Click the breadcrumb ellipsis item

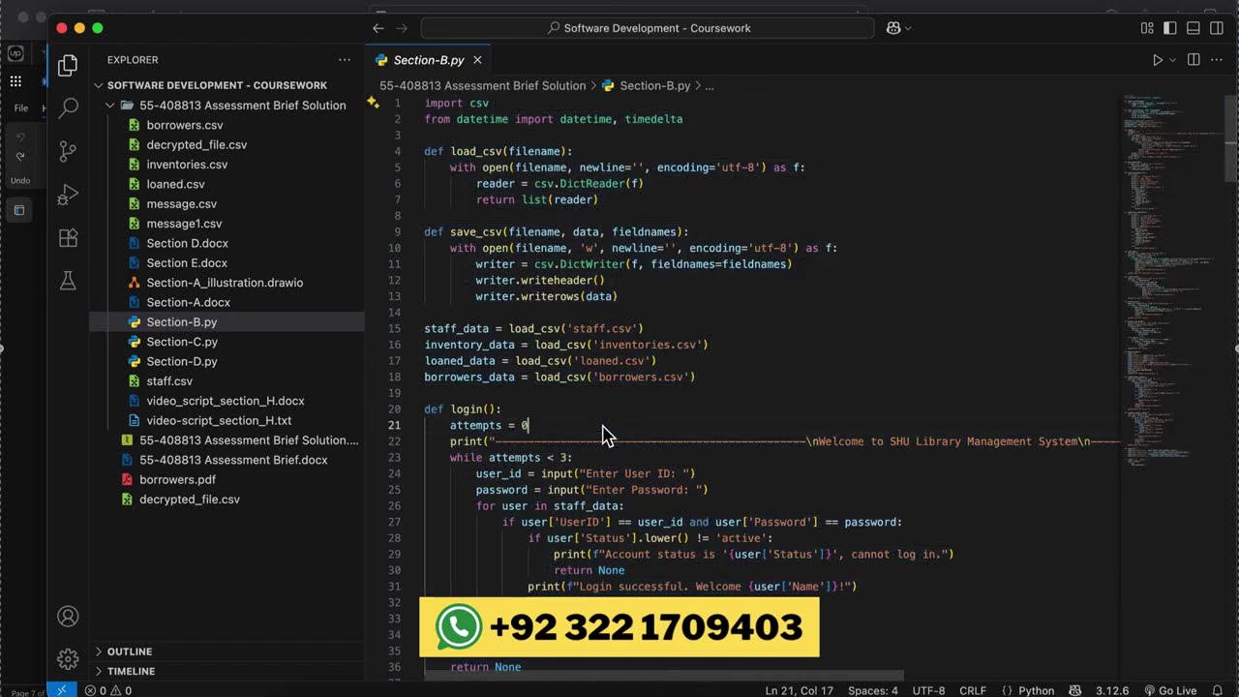710,85
